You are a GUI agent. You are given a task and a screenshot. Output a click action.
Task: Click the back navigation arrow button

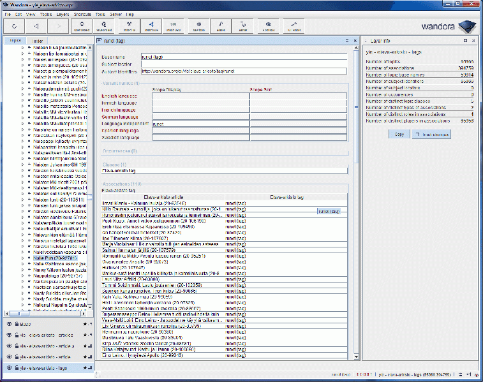(x=36, y=26)
